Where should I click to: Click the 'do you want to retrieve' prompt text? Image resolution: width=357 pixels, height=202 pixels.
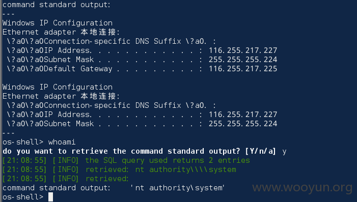click(121, 151)
